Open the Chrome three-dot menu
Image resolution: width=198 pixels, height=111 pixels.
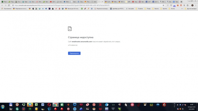tap(196, 5)
